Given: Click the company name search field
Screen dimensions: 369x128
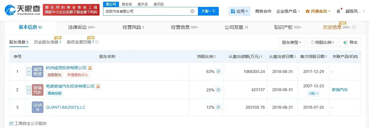Looking at the screenshot, I should click(146, 11).
